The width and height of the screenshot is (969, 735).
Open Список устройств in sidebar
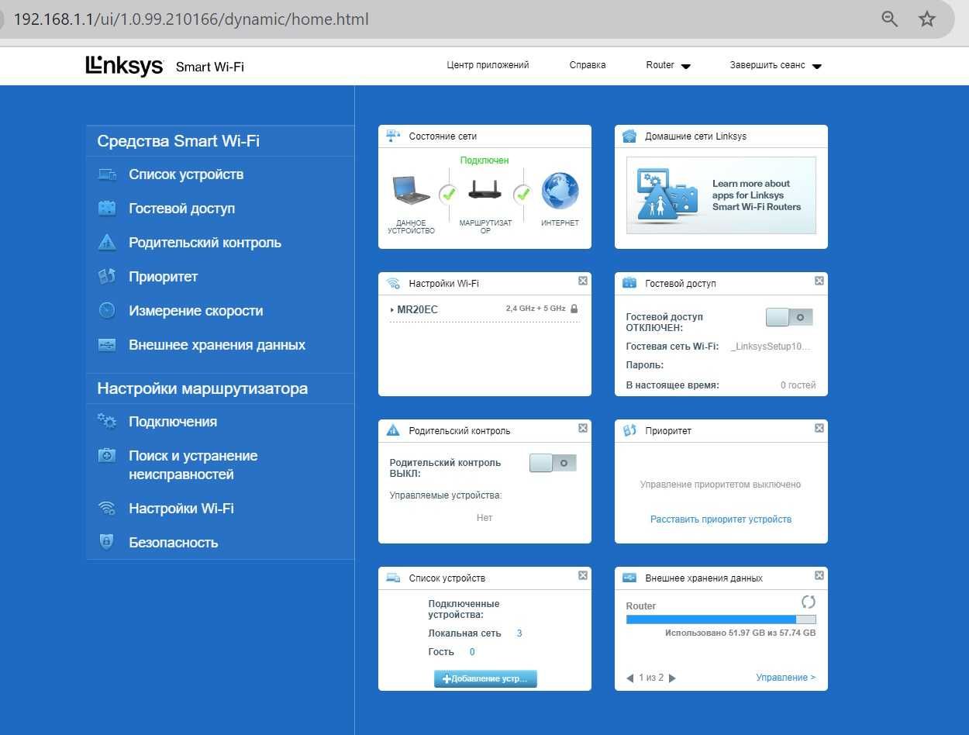pyautogui.click(x=186, y=174)
